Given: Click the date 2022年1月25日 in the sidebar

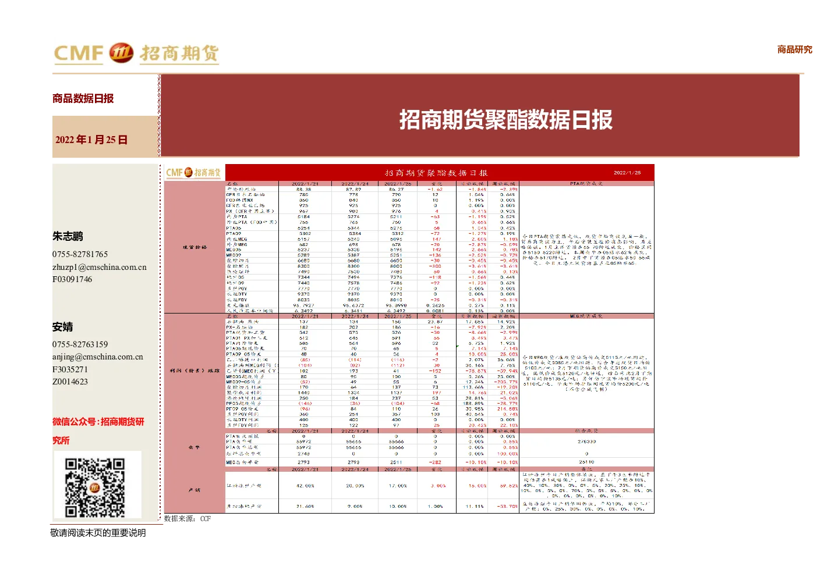Looking at the screenshot, I should coord(91,140).
